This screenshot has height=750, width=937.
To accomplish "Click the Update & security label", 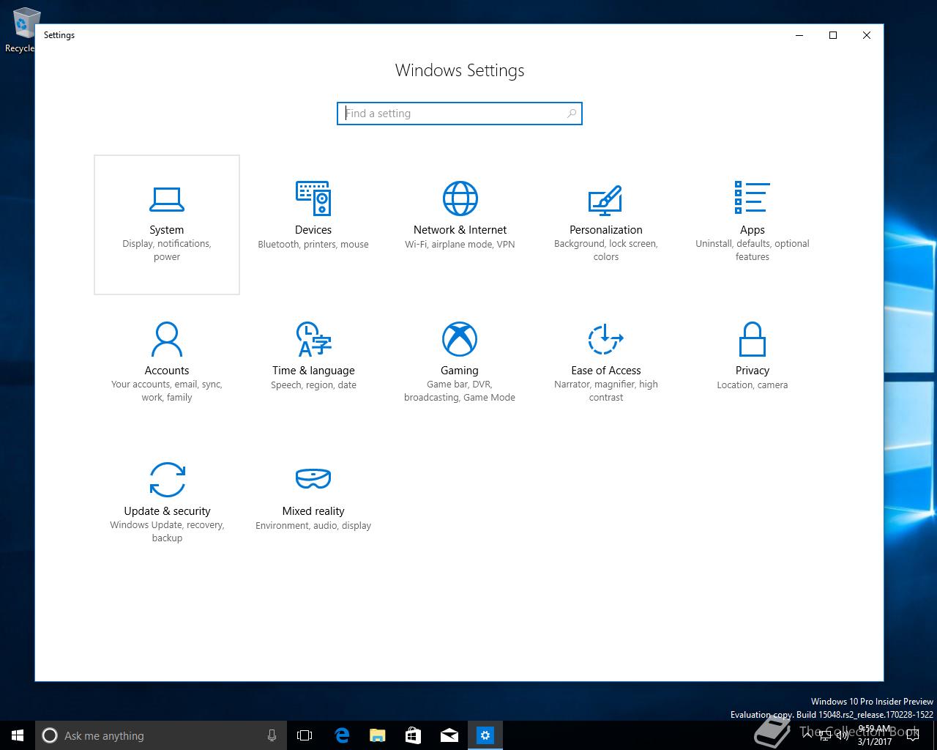I will click(x=167, y=511).
